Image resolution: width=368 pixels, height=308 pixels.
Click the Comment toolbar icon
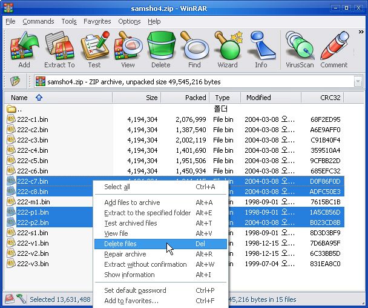tap(333, 50)
